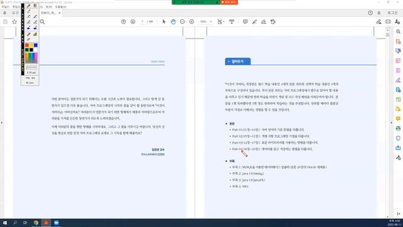Click the vertical scrollbar up arrow
Viewport: 403px width, 227px height.
[x=387, y=30]
